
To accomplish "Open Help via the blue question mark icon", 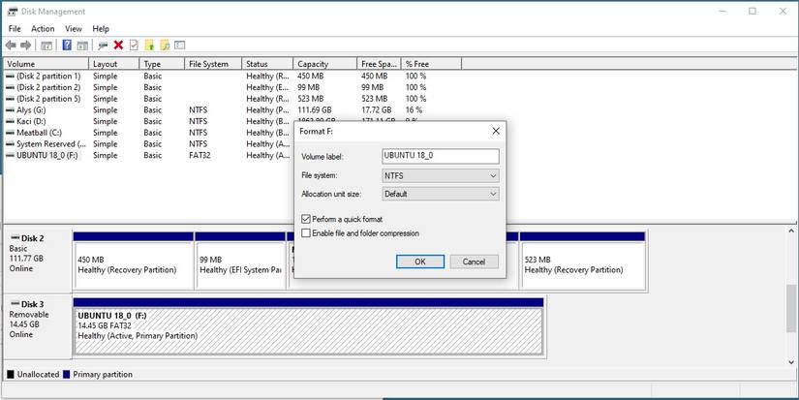I will click(x=67, y=45).
